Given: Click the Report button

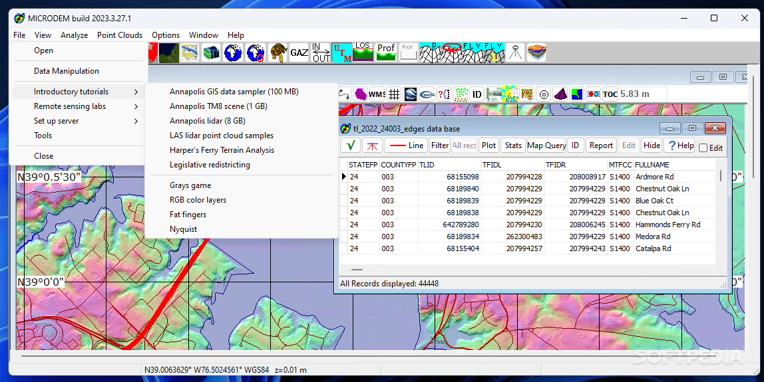Looking at the screenshot, I should [x=601, y=145].
